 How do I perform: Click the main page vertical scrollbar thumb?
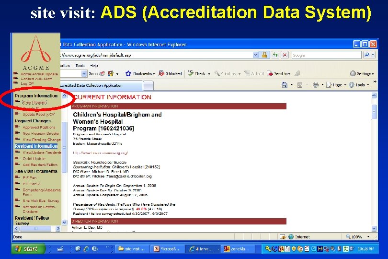coord(374,112)
